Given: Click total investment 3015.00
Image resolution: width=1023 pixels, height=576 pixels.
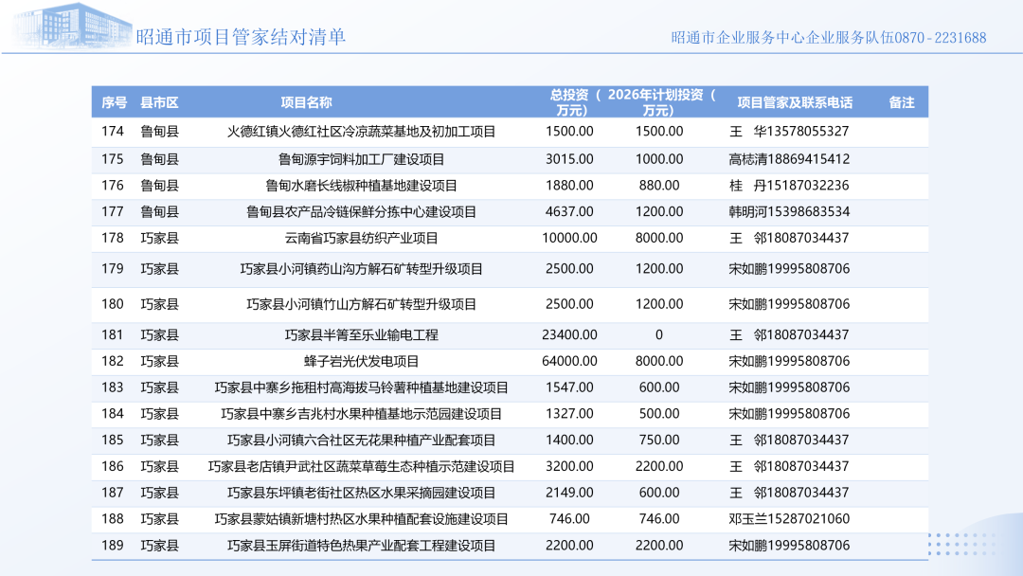Looking at the screenshot, I should (569, 159).
